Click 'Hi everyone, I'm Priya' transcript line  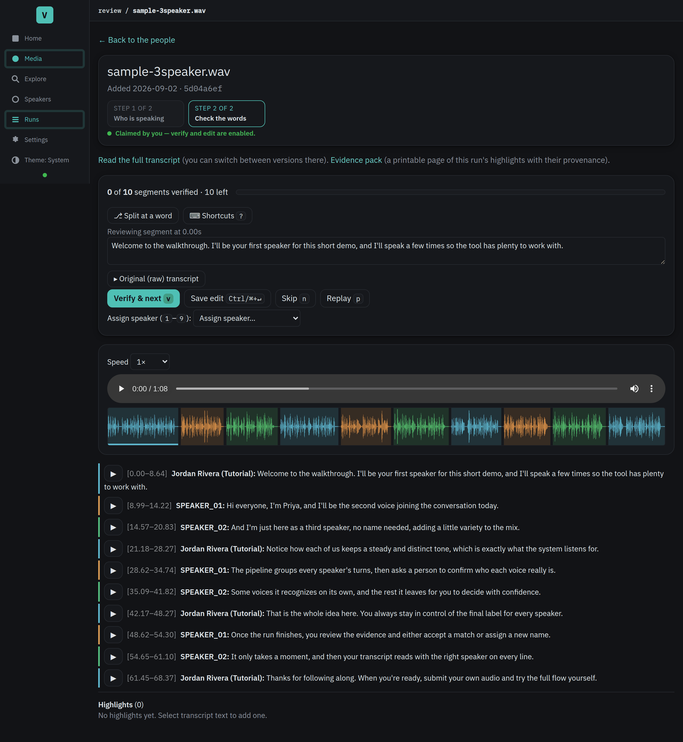pos(362,506)
